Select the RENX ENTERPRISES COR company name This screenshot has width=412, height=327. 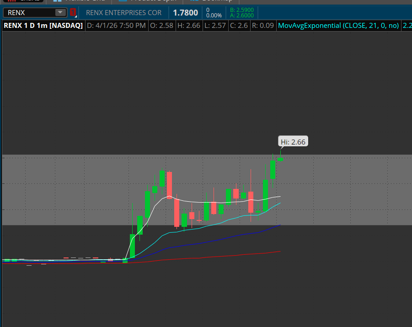coord(123,13)
